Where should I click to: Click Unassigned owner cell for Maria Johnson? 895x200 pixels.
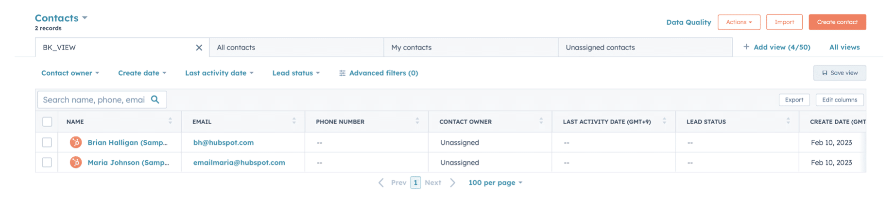pyautogui.click(x=460, y=162)
